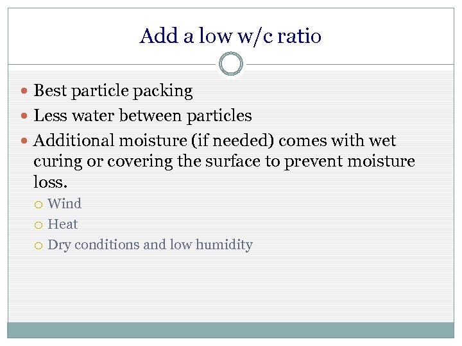Click the word "loss." in the third bullet
Viewport: 462px width, 346px height.
pyautogui.click(x=50, y=182)
